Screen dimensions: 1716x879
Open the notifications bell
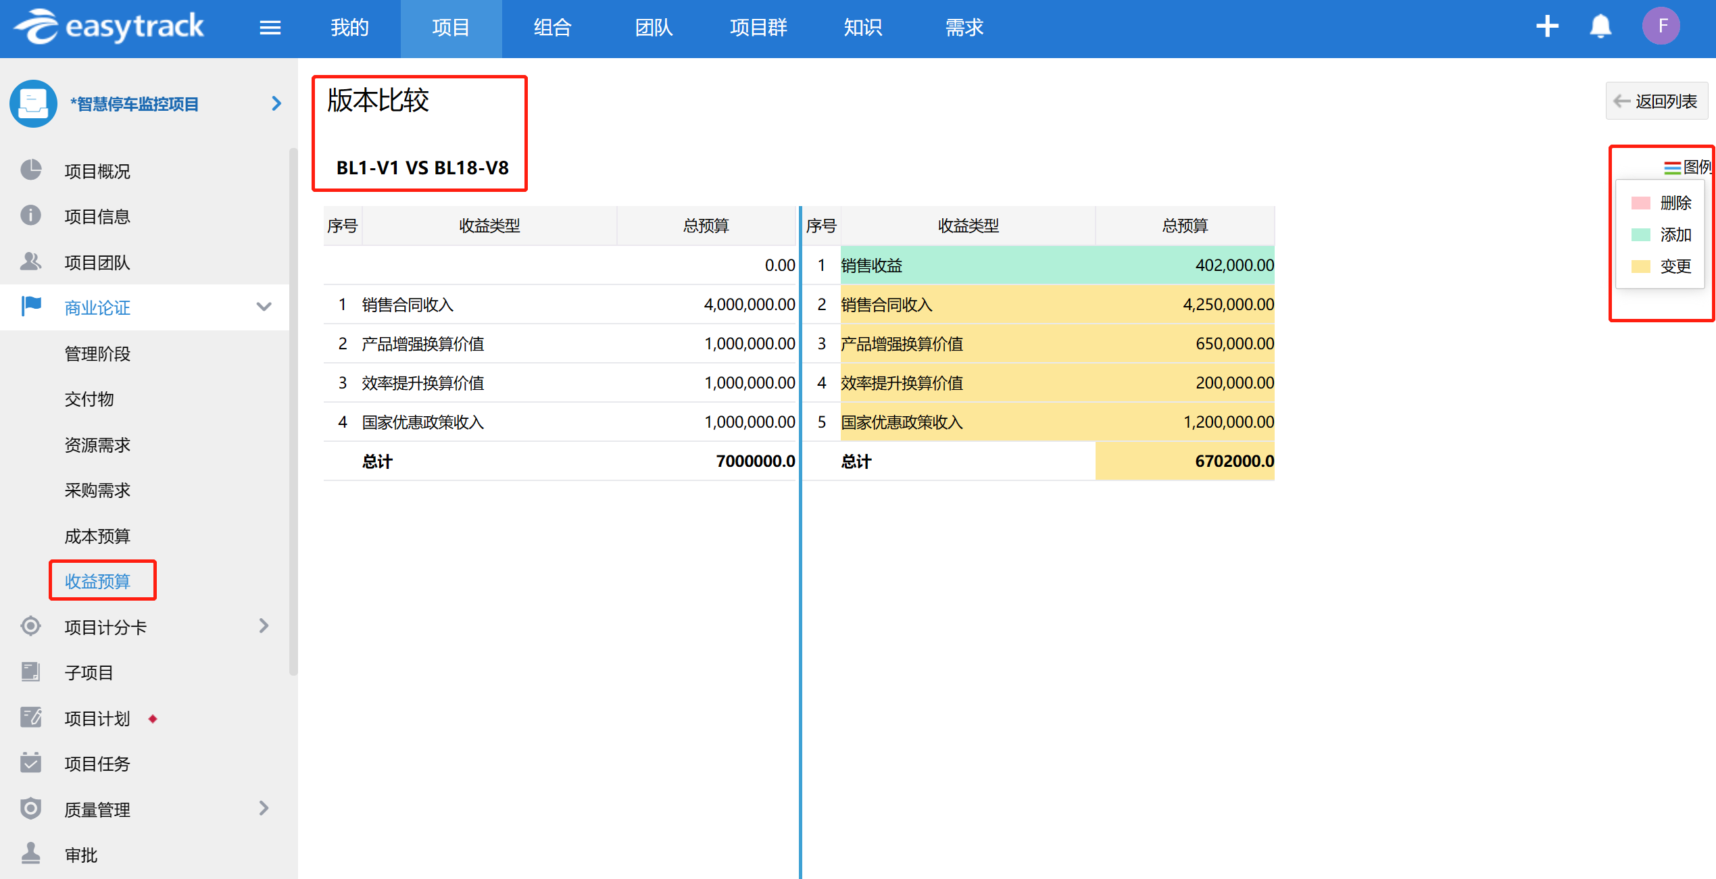(x=1600, y=27)
